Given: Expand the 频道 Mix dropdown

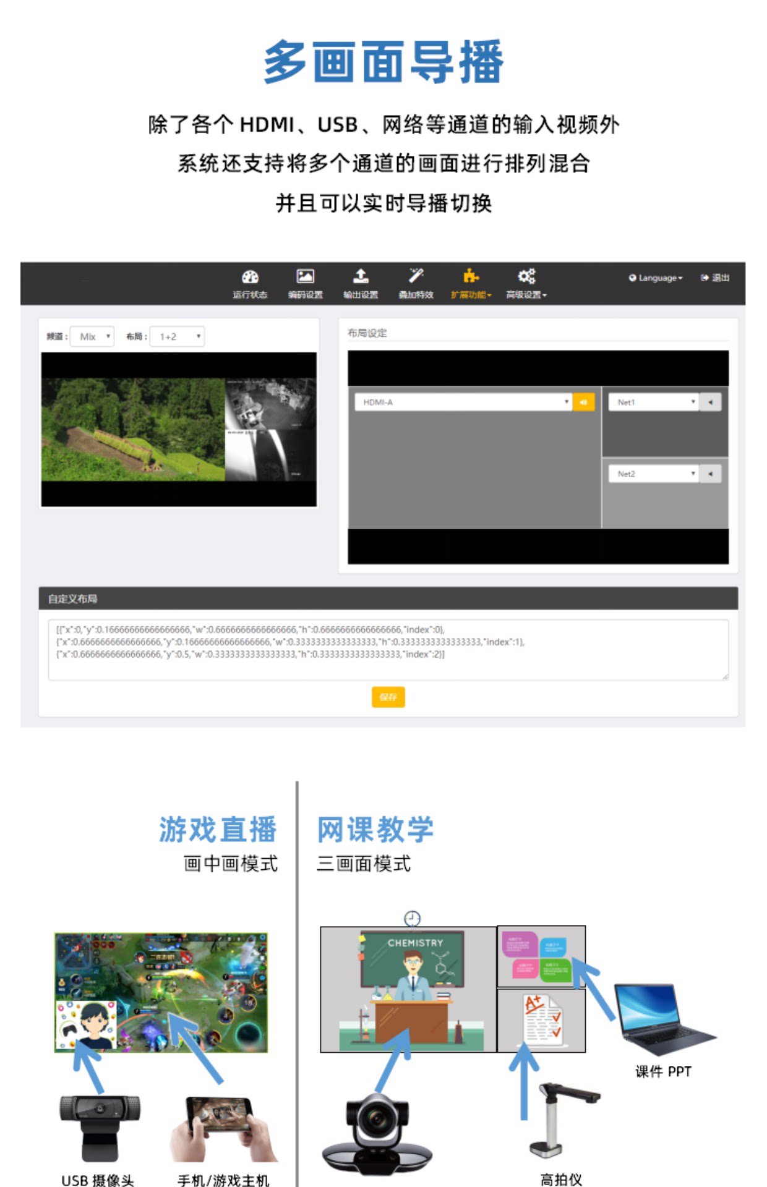Looking at the screenshot, I should click(92, 336).
